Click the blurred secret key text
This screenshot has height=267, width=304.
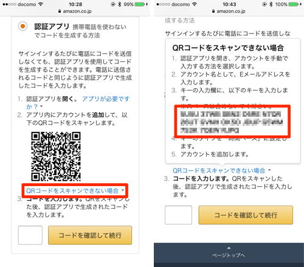point(232,122)
